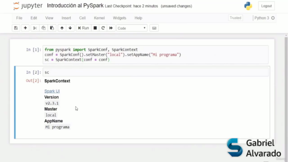
Task: Select the version value v2.3.1
Action: 52,103
